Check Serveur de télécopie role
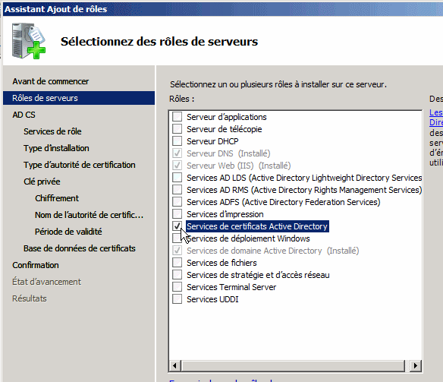 pyautogui.click(x=178, y=129)
